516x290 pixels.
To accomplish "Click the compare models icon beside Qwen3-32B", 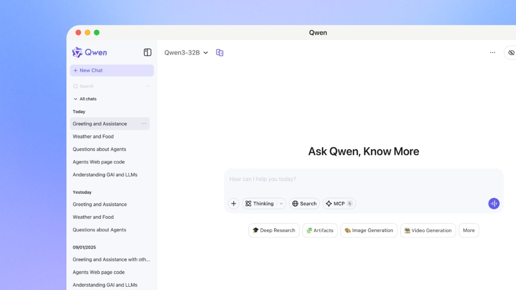I will [x=220, y=53].
